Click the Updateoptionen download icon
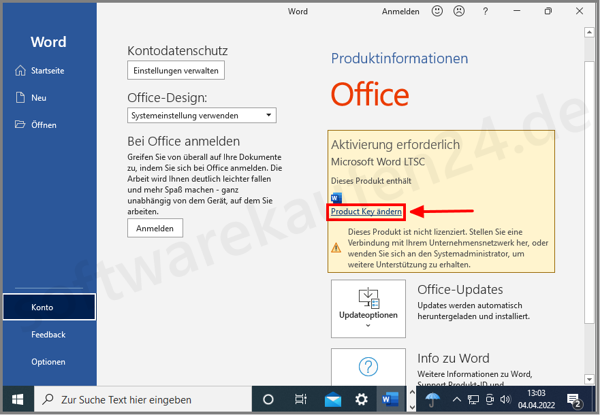Screen dimensions: 600x415 (368, 297)
